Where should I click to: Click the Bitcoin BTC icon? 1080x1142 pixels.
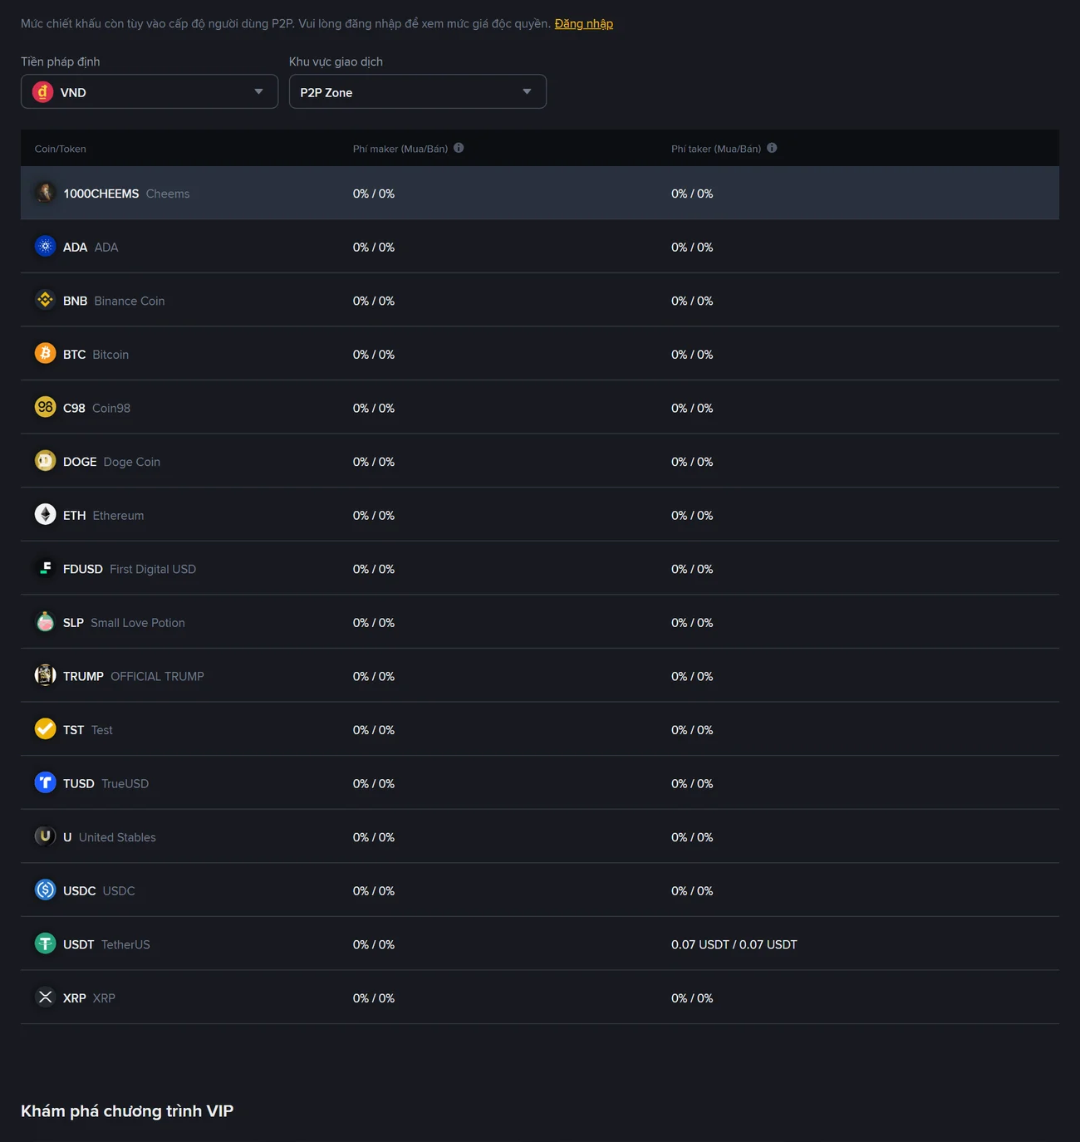pos(46,354)
